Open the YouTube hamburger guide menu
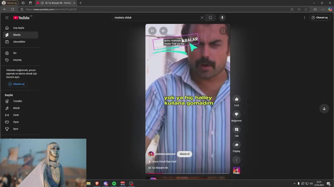 (x=7, y=18)
